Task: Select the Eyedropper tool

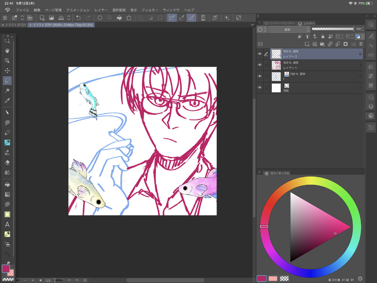Action: pyautogui.click(x=7, y=101)
